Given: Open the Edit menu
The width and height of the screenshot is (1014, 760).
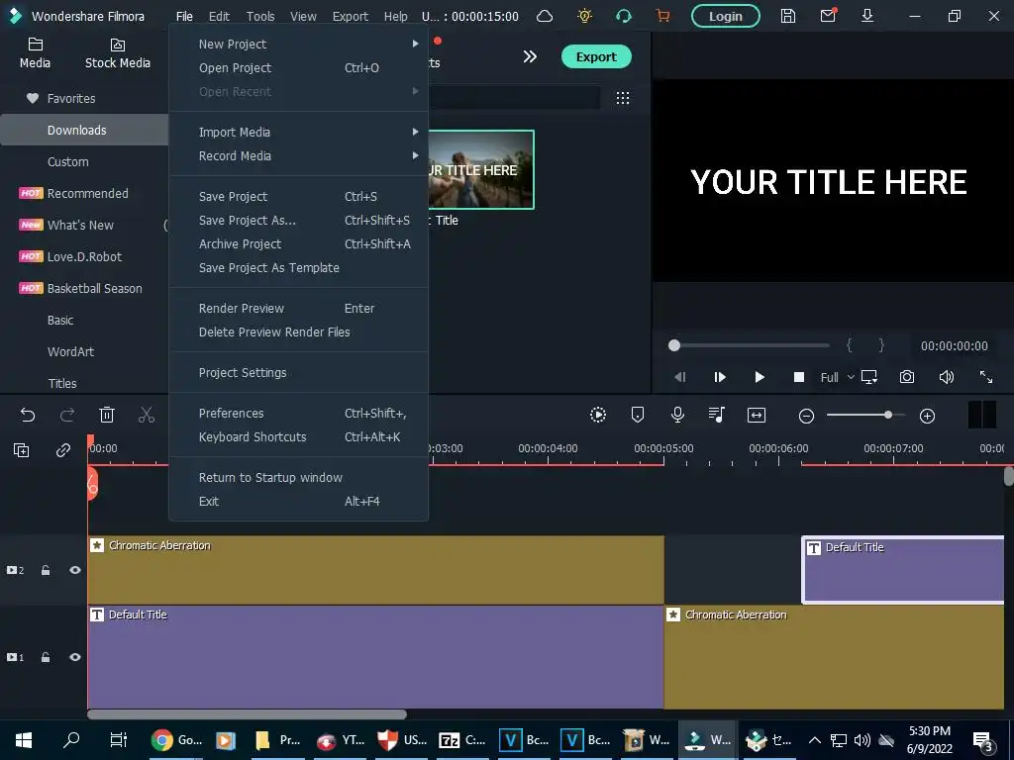Looking at the screenshot, I should click(219, 16).
